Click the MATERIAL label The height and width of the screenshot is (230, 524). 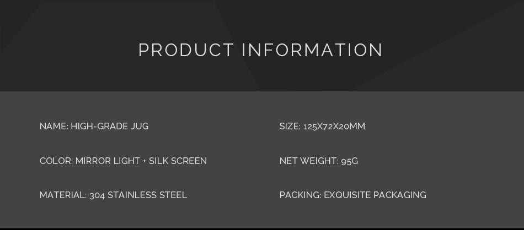click(63, 195)
